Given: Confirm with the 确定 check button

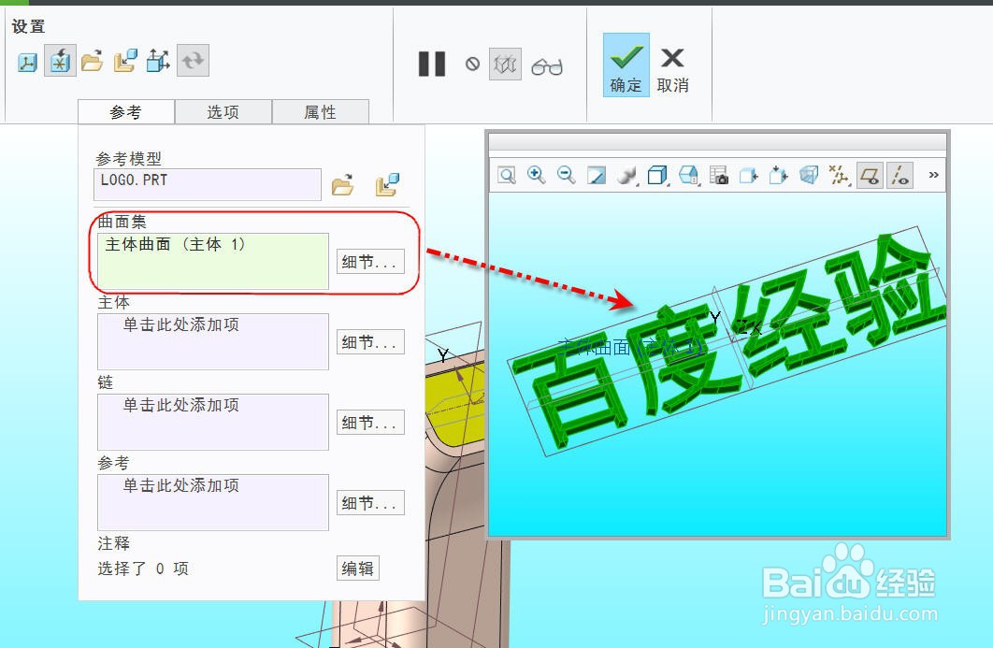Looking at the screenshot, I should (626, 65).
